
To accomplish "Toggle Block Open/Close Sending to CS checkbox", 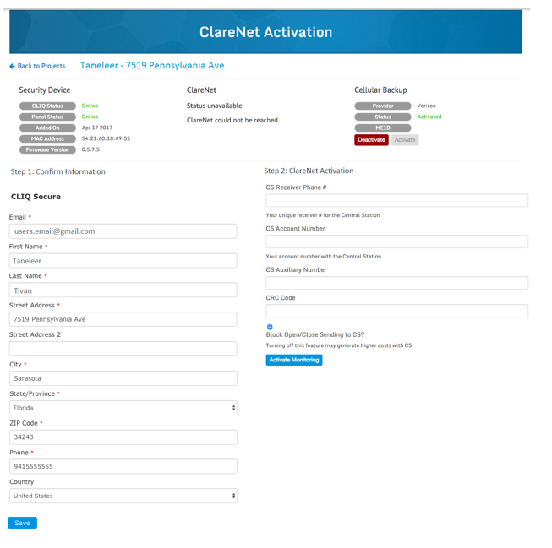I will (270, 327).
